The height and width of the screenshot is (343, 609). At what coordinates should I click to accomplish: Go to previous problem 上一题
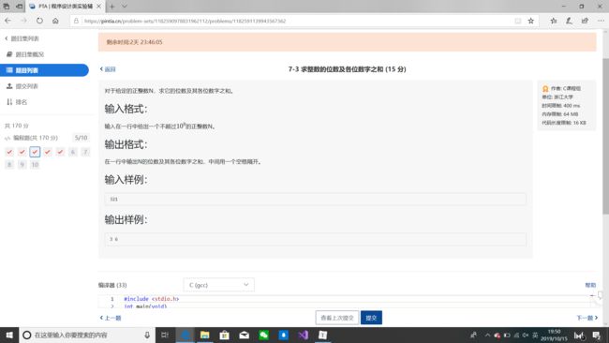[111, 318]
